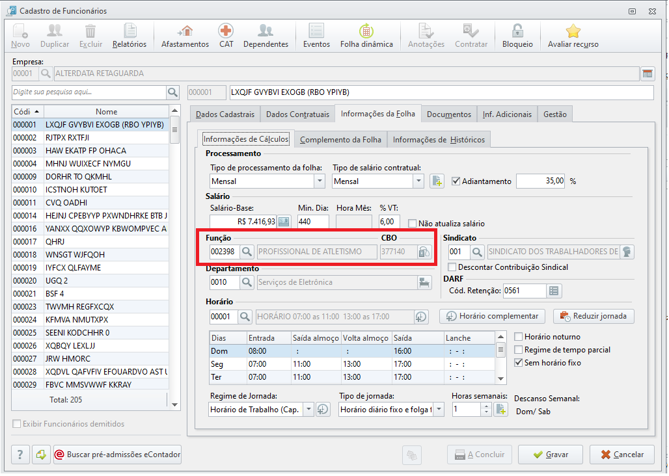This screenshot has width=669, height=476.
Task: Switch to Documentos tab
Action: click(449, 114)
